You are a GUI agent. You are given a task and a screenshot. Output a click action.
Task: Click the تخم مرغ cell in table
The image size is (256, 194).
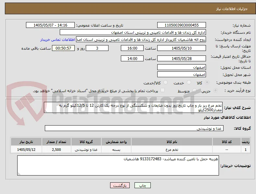click(172, 149)
